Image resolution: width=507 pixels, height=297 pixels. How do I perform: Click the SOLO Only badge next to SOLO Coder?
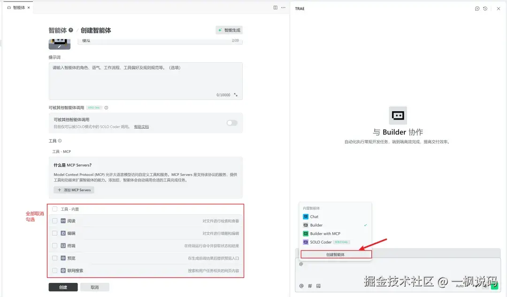click(341, 242)
